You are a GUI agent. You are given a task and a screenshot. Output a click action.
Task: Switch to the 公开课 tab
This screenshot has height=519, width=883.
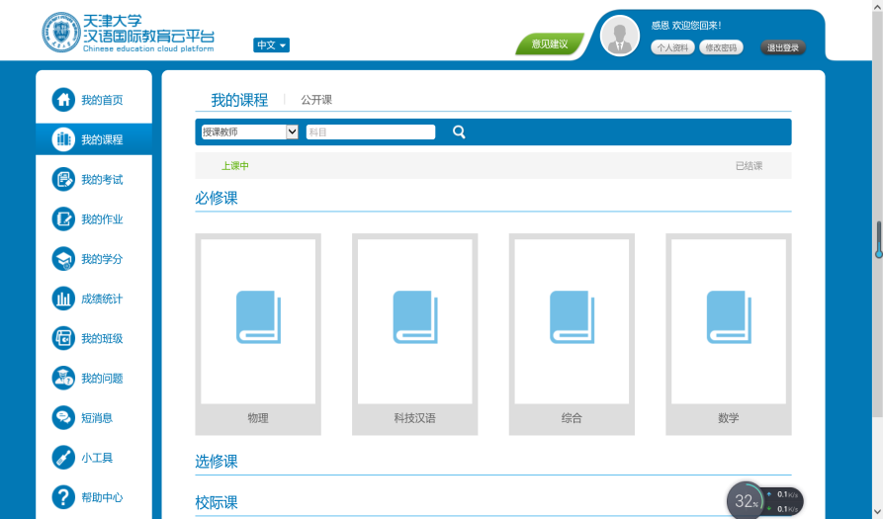pos(316,100)
